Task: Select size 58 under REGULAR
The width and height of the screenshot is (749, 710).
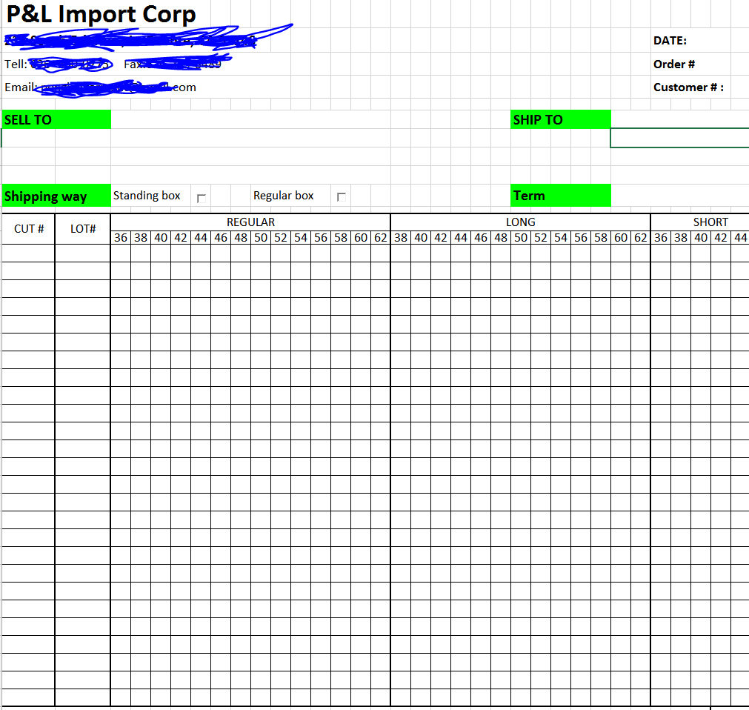Action: pyautogui.click(x=341, y=237)
